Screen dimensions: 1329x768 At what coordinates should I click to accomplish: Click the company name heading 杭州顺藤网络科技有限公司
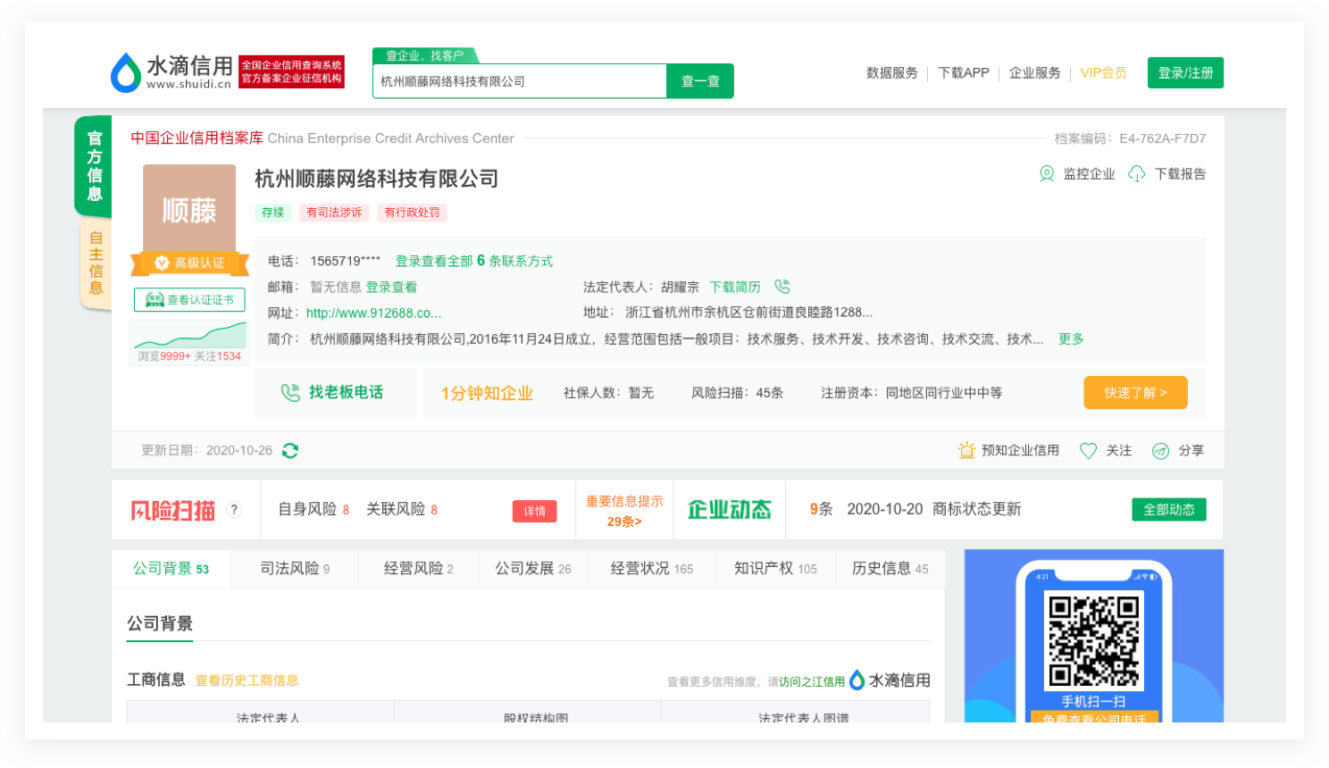tap(377, 179)
